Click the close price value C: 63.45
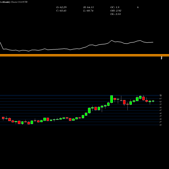Screen dimensions: 169x169 (x=61, y=11)
